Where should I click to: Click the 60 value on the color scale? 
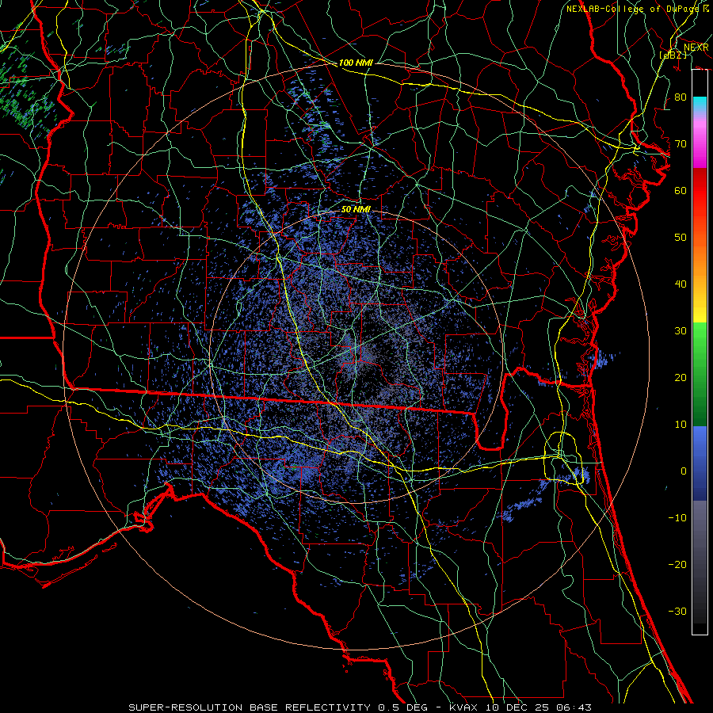pos(681,190)
